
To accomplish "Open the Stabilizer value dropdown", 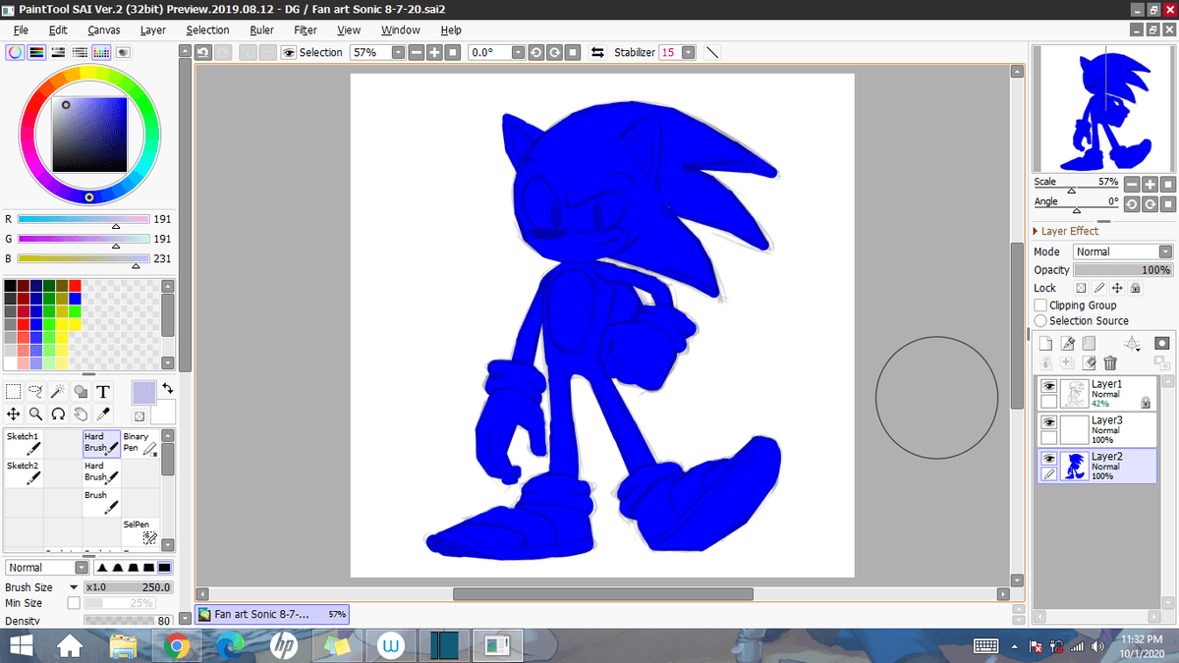I will point(690,52).
